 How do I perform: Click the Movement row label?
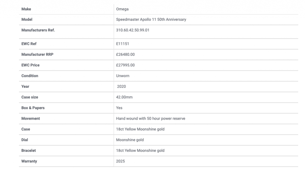tap(31, 119)
